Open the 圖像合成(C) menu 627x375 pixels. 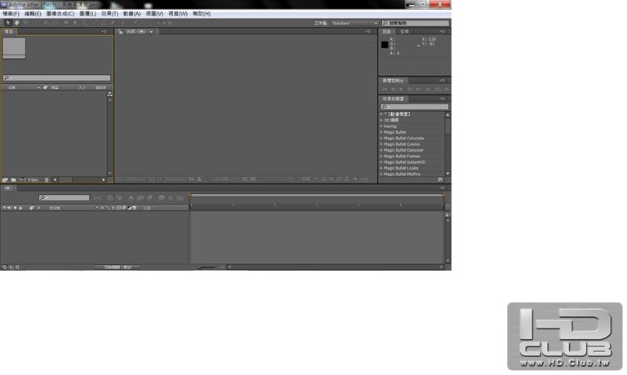60,14
